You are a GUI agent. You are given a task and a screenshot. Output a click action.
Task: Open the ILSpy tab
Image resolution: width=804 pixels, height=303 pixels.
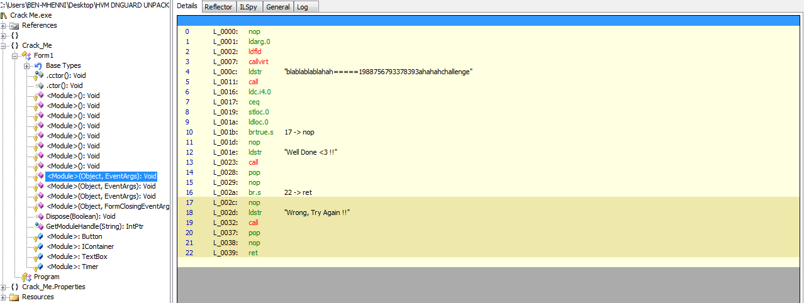coord(247,7)
